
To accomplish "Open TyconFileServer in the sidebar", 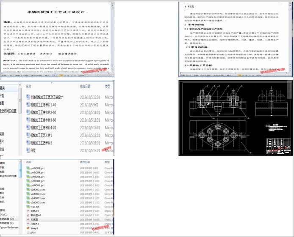I will 9,227.
